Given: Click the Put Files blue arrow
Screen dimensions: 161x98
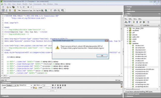Looking at the screenshot, I should point(137,22).
